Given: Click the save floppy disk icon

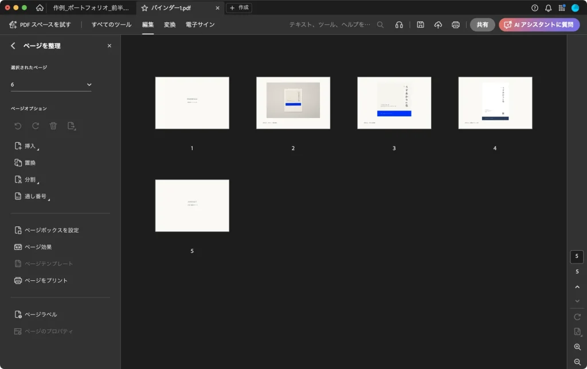Looking at the screenshot, I should click(x=420, y=25).
